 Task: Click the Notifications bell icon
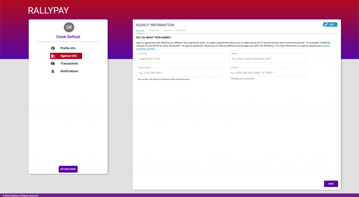[x=53, y=71]
